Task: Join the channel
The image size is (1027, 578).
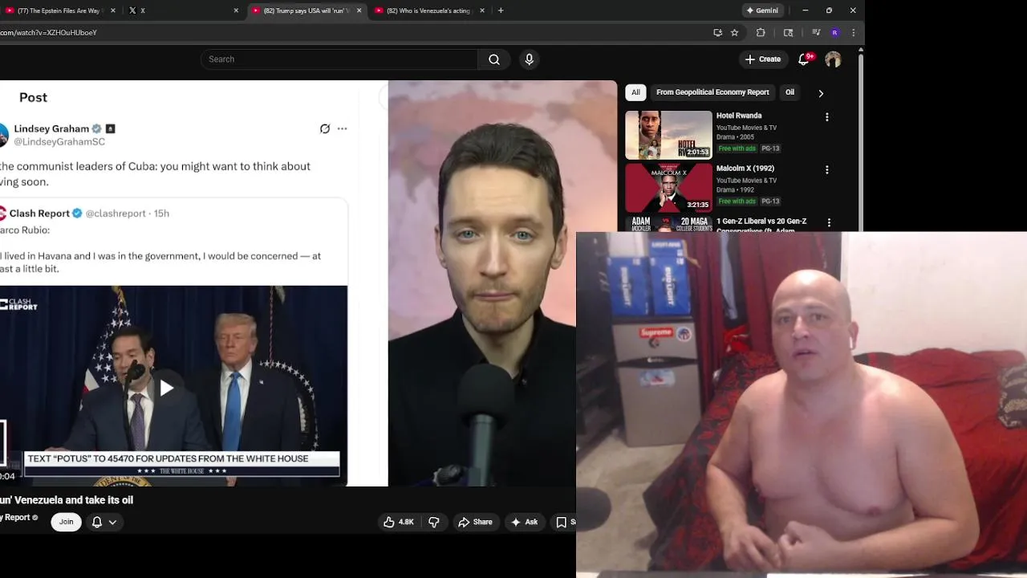Action: (66, 522)
